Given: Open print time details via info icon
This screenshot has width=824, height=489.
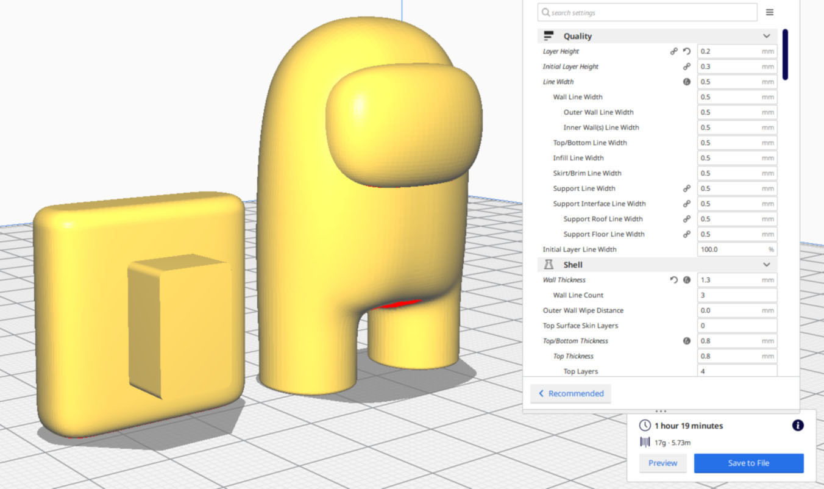Looking at the screenshot, I should pyautogui.click(x=798, y=426).
